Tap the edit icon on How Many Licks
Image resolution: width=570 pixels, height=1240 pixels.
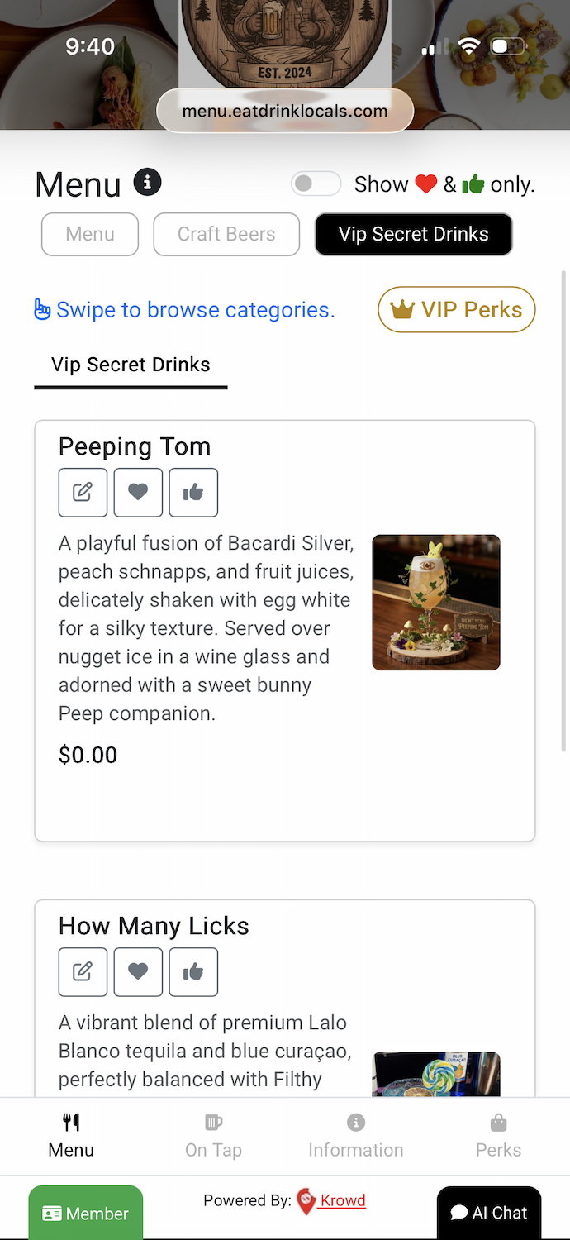coord(83,971)
